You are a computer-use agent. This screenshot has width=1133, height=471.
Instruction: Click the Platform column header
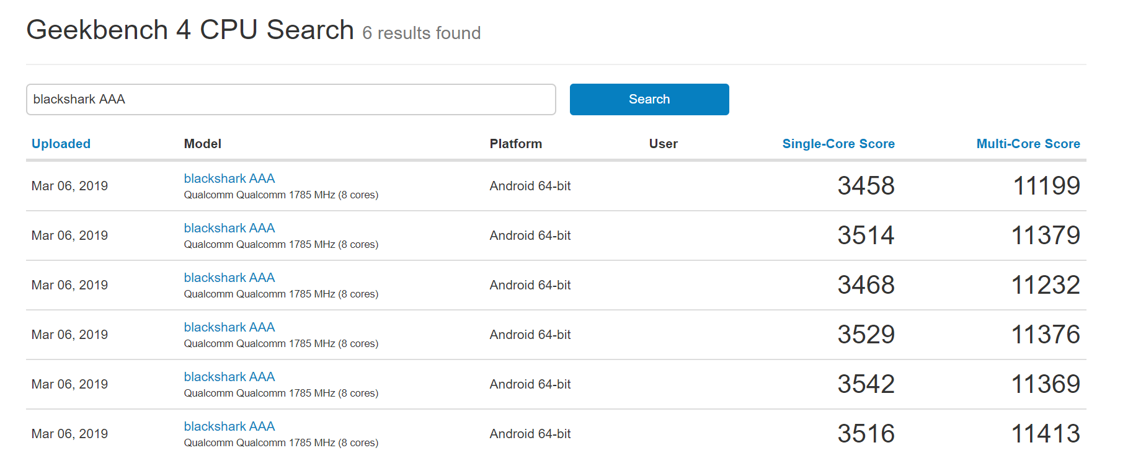(516, 144)
